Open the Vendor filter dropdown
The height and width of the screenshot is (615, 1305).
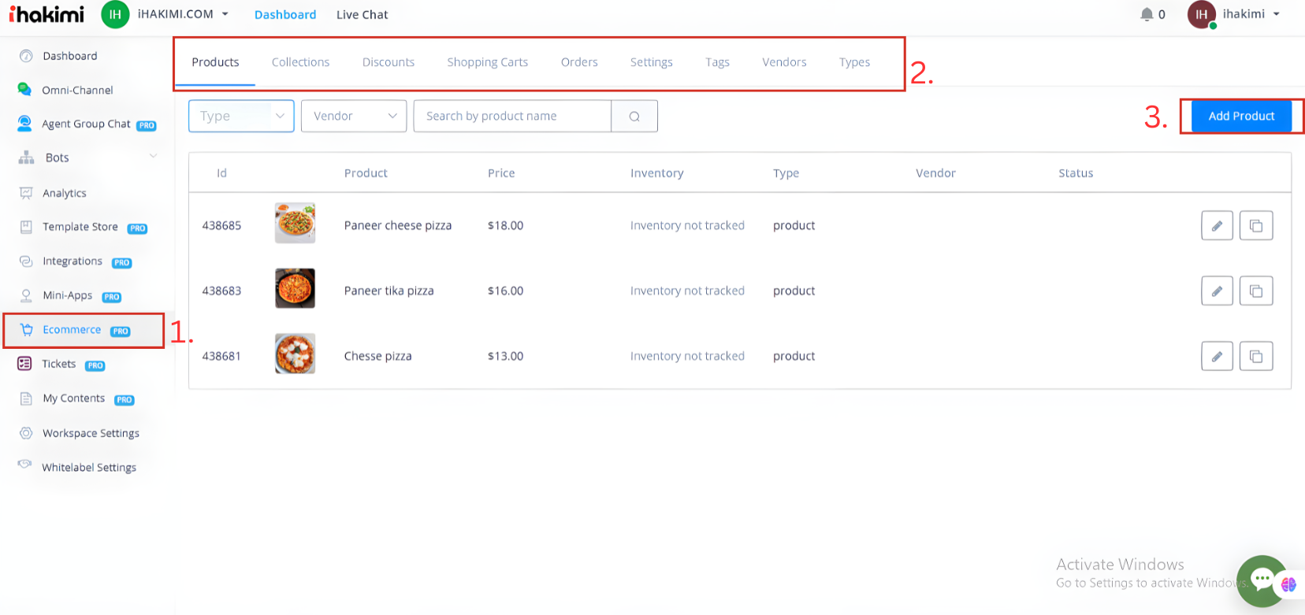point(354,117)
